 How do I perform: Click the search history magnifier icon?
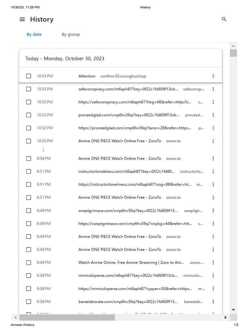click(224, 19)
